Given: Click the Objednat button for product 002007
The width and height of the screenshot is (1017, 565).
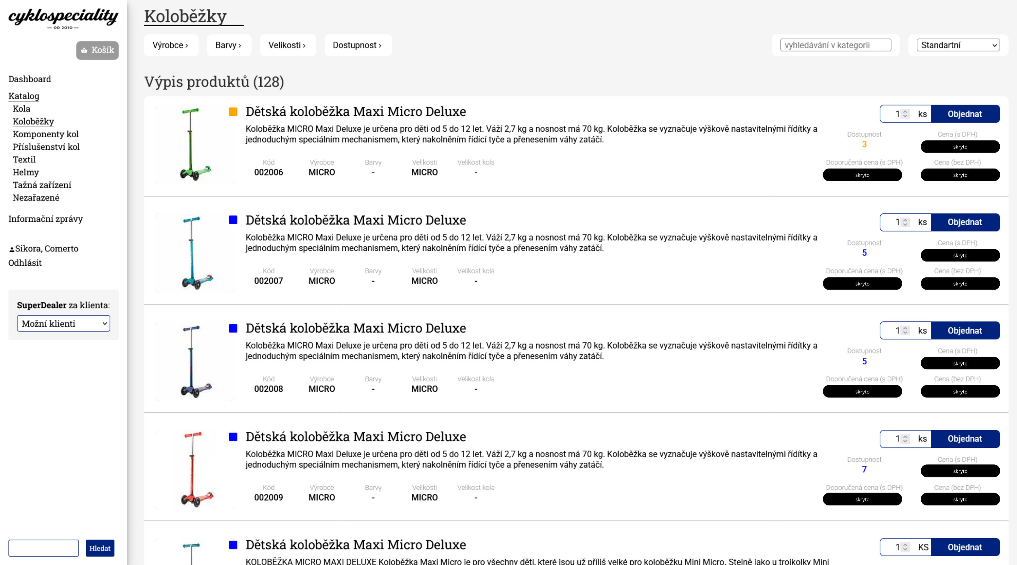Looking at the screenshot, I should click(x=965, y=222).
